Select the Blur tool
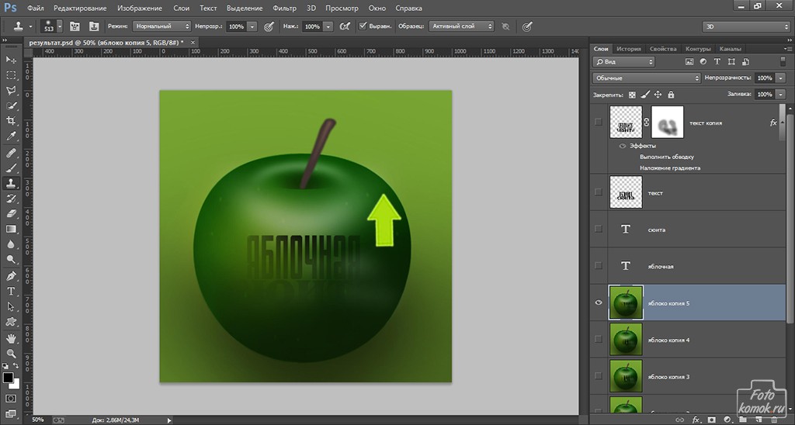The width and height of the screenshot is (795, 425). point(11,244)
